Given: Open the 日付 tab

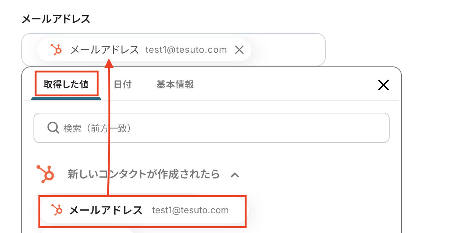Looking at the screenshot, I should 123,84.
